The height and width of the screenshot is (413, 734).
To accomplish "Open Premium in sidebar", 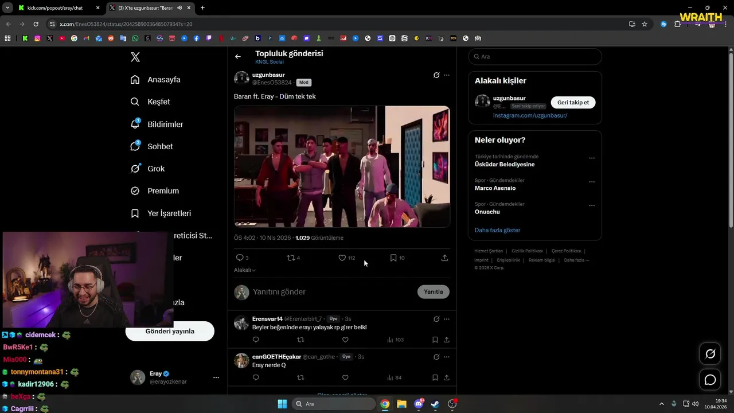I will click(155, 191).
